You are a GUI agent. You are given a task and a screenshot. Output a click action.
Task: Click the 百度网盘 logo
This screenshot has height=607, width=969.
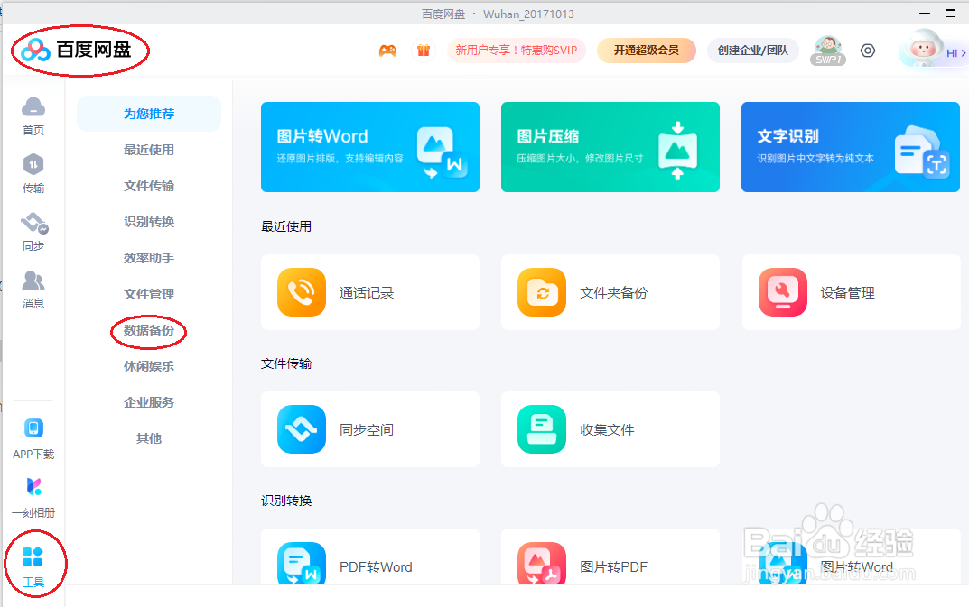(76, 50)
